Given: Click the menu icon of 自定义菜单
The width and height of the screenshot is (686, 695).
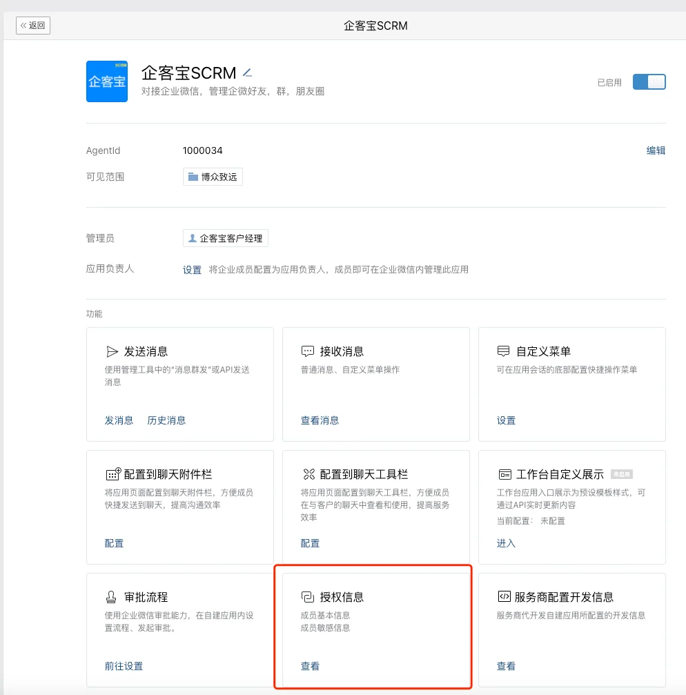Looking at the screenshot, I should 503,351.
